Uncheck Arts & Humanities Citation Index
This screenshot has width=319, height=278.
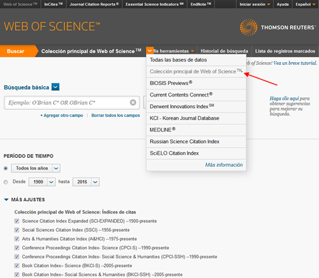[17, 239]
